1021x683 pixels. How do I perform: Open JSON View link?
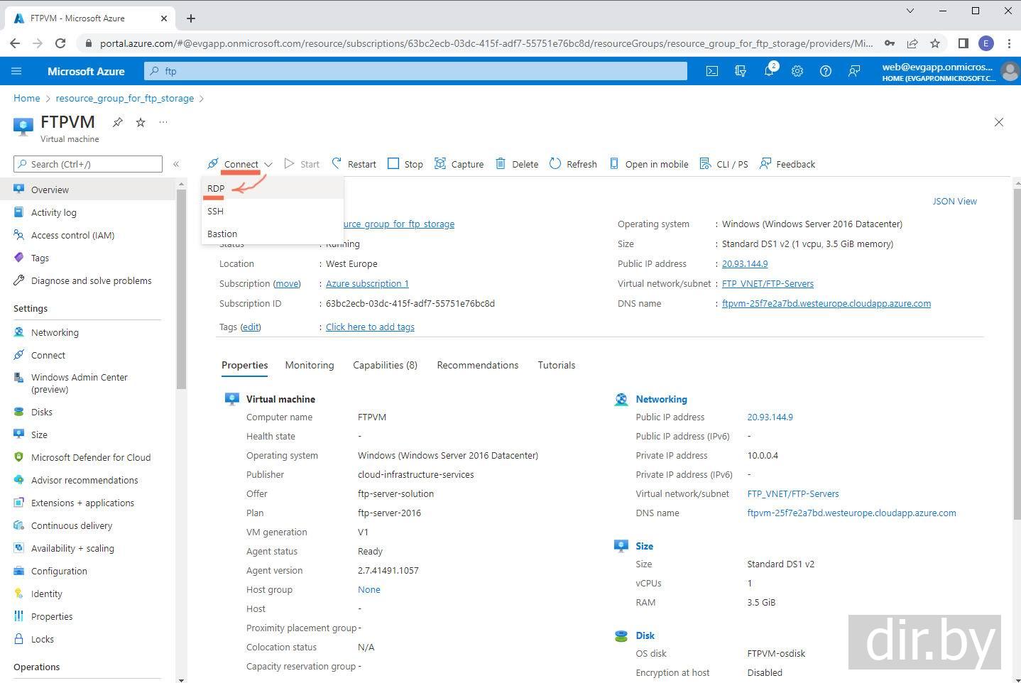click(955, 201)
